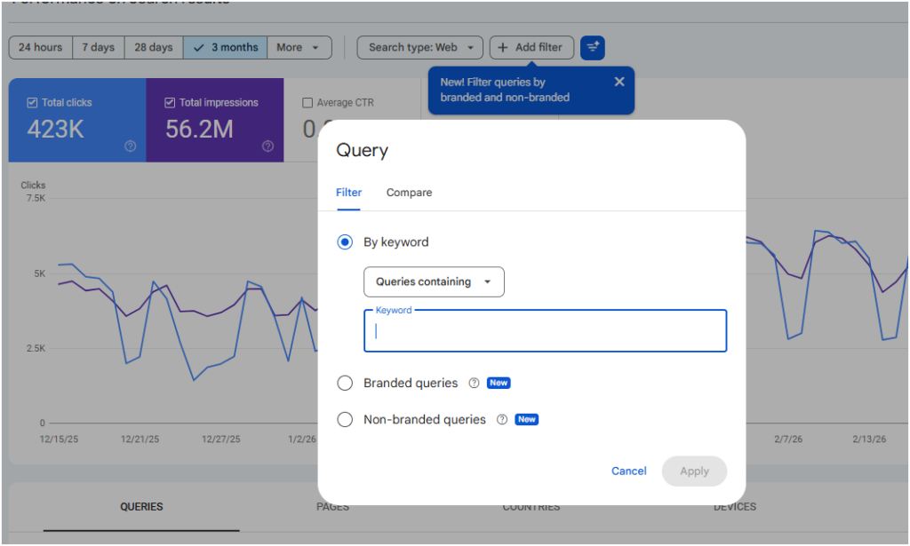Select the 7 days date range
Image resolution: width=910 pixels, height=546 pixels.
[x=98, y=47]
